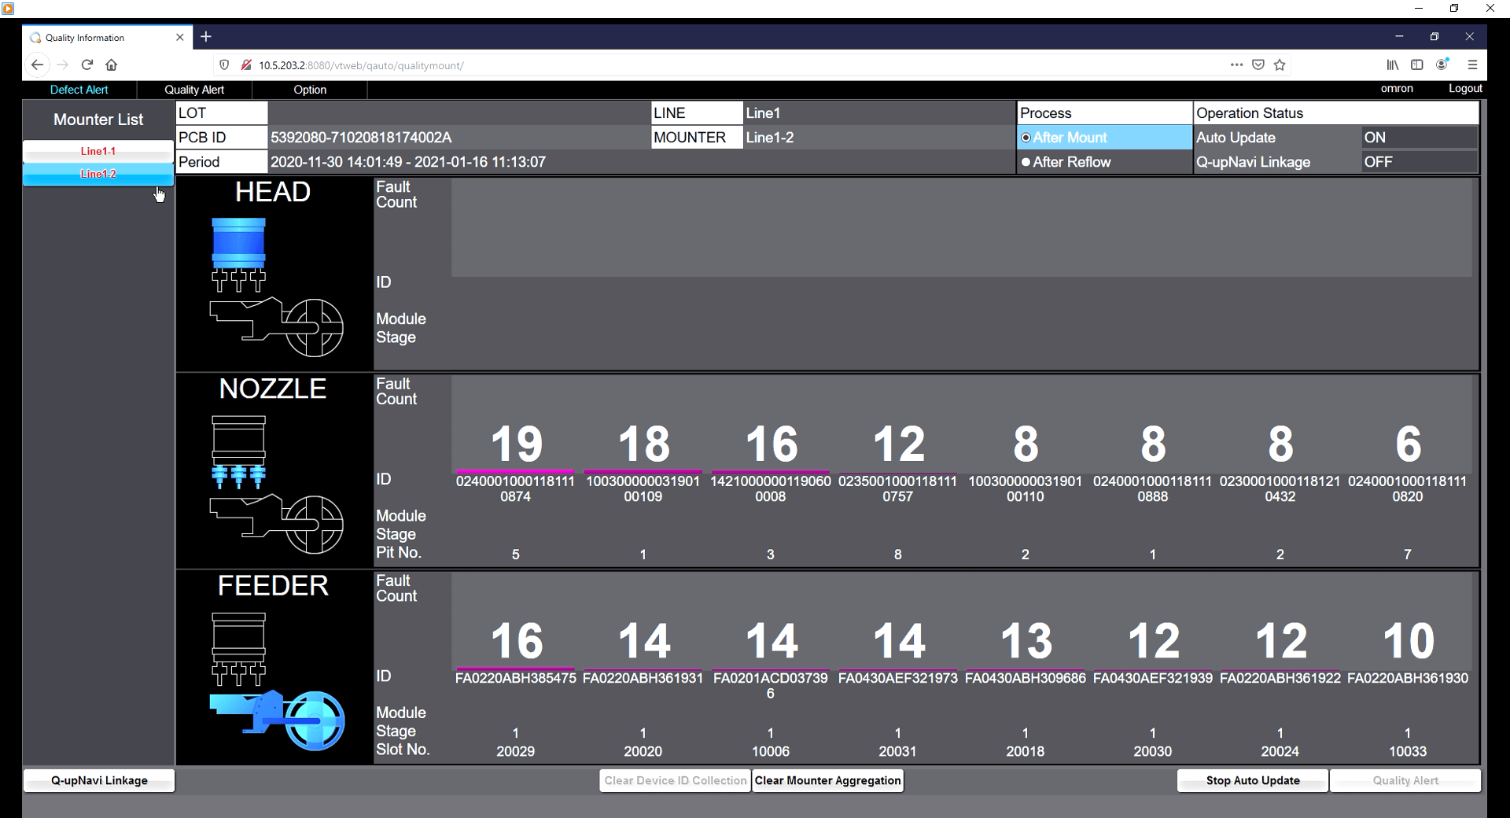Reload the Quality Information page
Image resolution: width=1510 pixels, height=818 pixels.
point(87,65)
